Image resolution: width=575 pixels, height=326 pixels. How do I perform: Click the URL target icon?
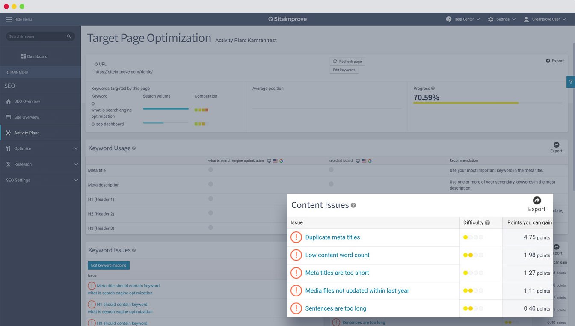(96, 64)
